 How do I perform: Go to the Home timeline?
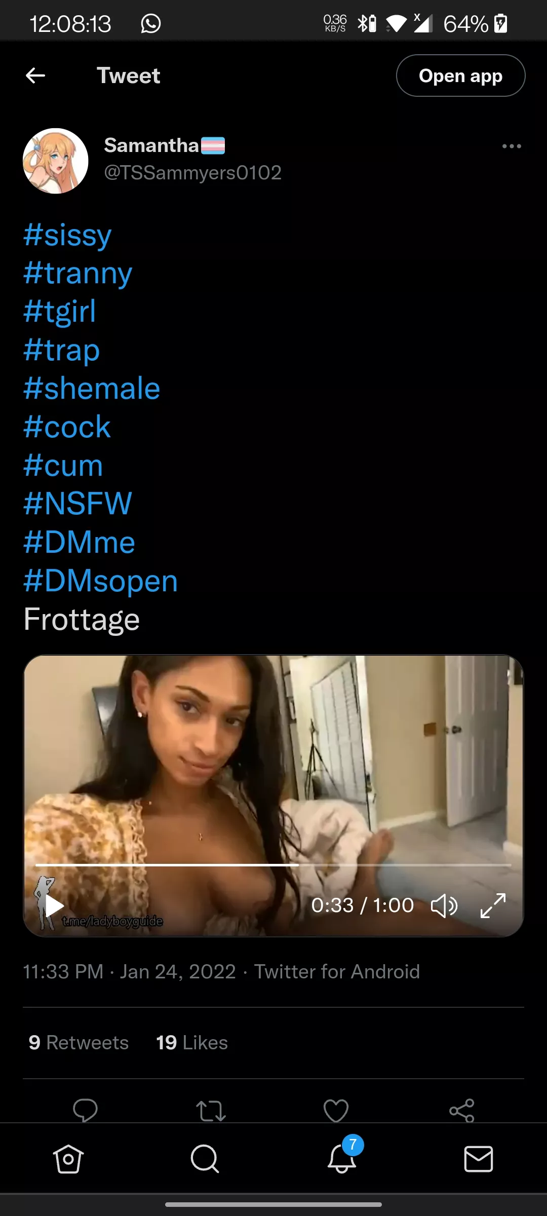tap(68, 1158)
